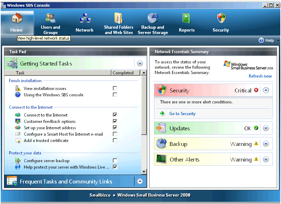Click the Network computers icon
Image resolution: width=281 pixels, height=204 pixels.
(x=85, y=18)
